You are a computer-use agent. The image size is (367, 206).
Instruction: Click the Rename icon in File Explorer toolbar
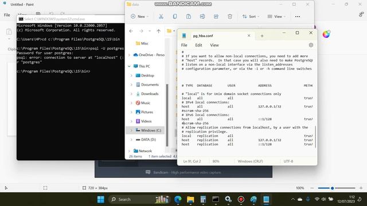[x=202, y=17]
